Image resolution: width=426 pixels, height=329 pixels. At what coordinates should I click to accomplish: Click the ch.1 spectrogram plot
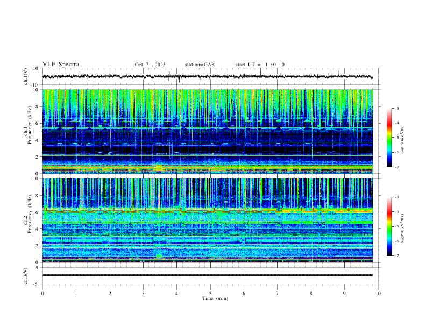[207, 131]
